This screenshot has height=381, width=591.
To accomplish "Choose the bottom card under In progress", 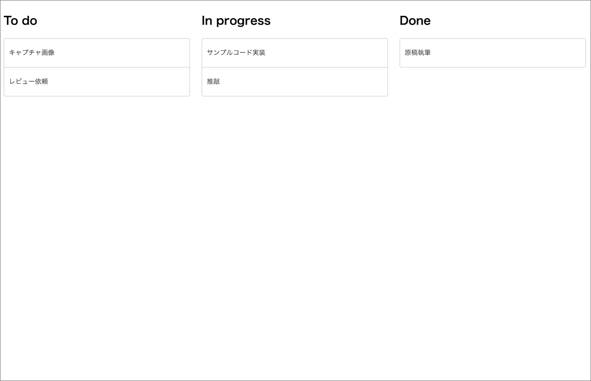I will click(x=295, y=82).
